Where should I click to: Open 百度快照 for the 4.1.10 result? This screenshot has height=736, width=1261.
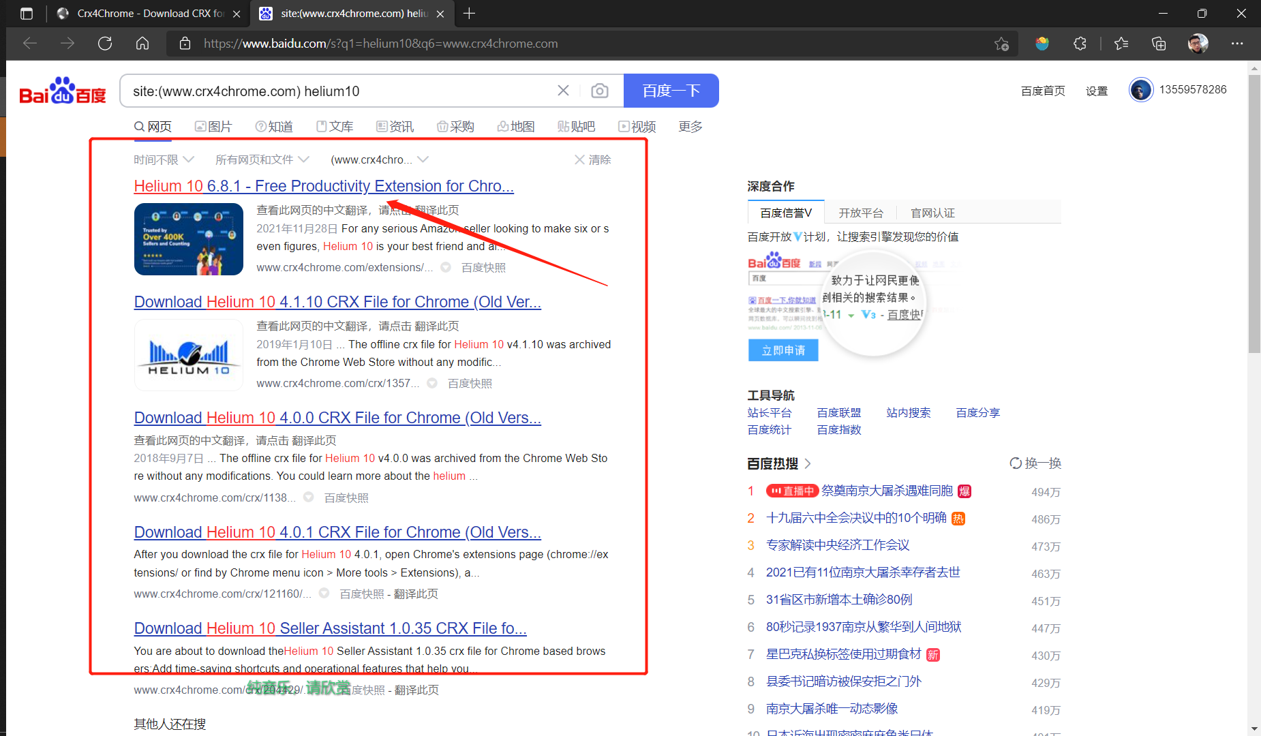[x=470, y=384]
